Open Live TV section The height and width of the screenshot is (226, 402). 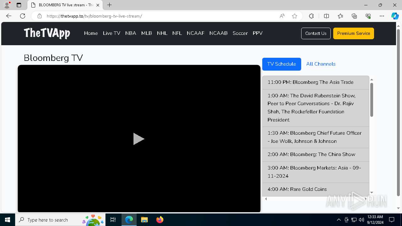(x=111, y=33)
